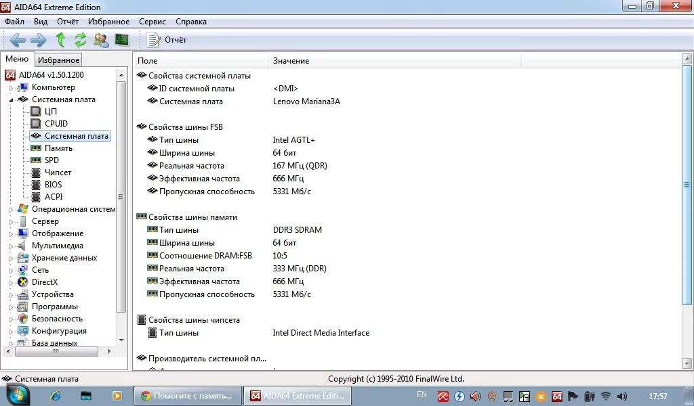Image resolution: width=694 pixels, height=406 pixels.
Task: Collapse the Системная плата parent node
Action: click(11, 100)
